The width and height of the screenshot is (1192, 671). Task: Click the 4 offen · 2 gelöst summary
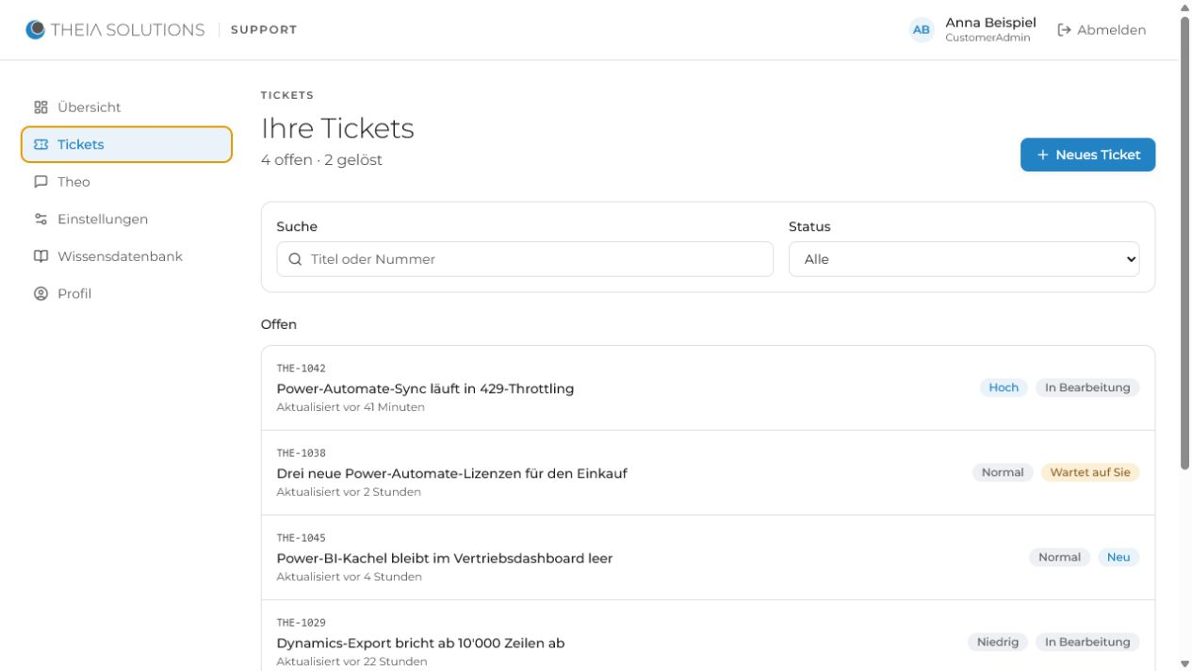[x=321, y=160]
